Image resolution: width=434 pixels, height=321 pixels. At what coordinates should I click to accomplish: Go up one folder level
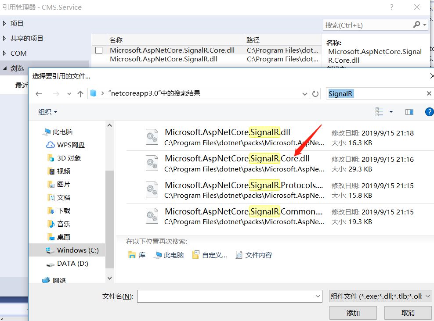click(x=80, y=94)
